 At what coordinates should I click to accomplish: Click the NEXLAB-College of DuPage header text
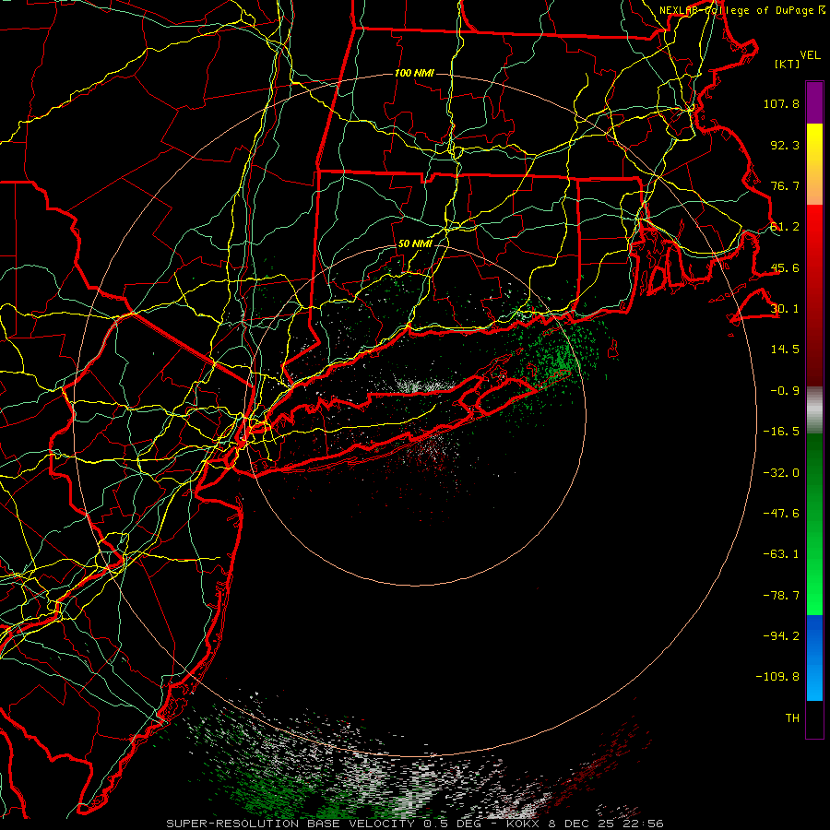click(x=736, y=10)
